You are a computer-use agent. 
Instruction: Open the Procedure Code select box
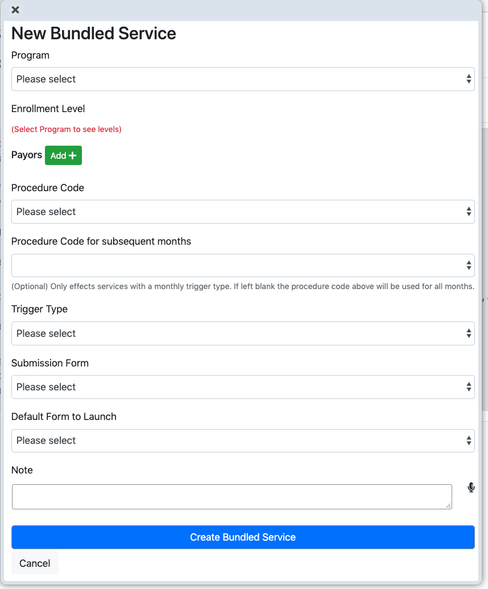(243, 212)
